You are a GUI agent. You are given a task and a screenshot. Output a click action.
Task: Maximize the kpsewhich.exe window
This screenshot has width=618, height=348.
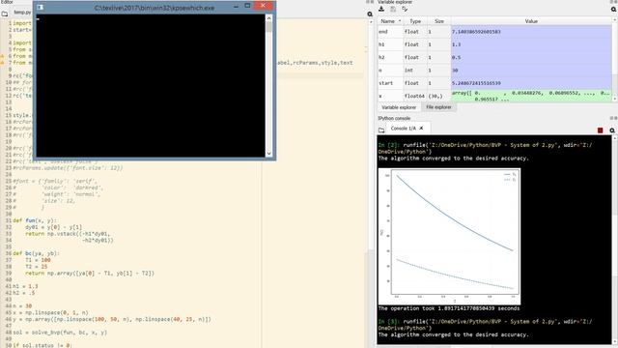pos(247,6)
